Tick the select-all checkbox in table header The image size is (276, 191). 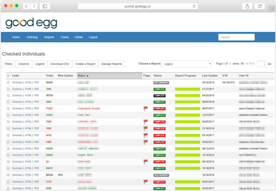coord(8,75)
